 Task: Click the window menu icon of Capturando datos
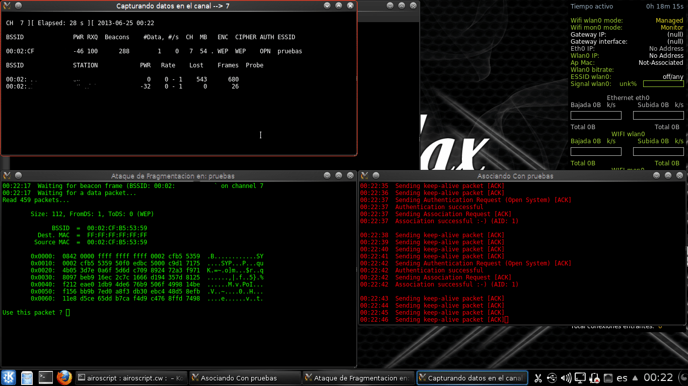pyautogui.click(x=8, y=6)
